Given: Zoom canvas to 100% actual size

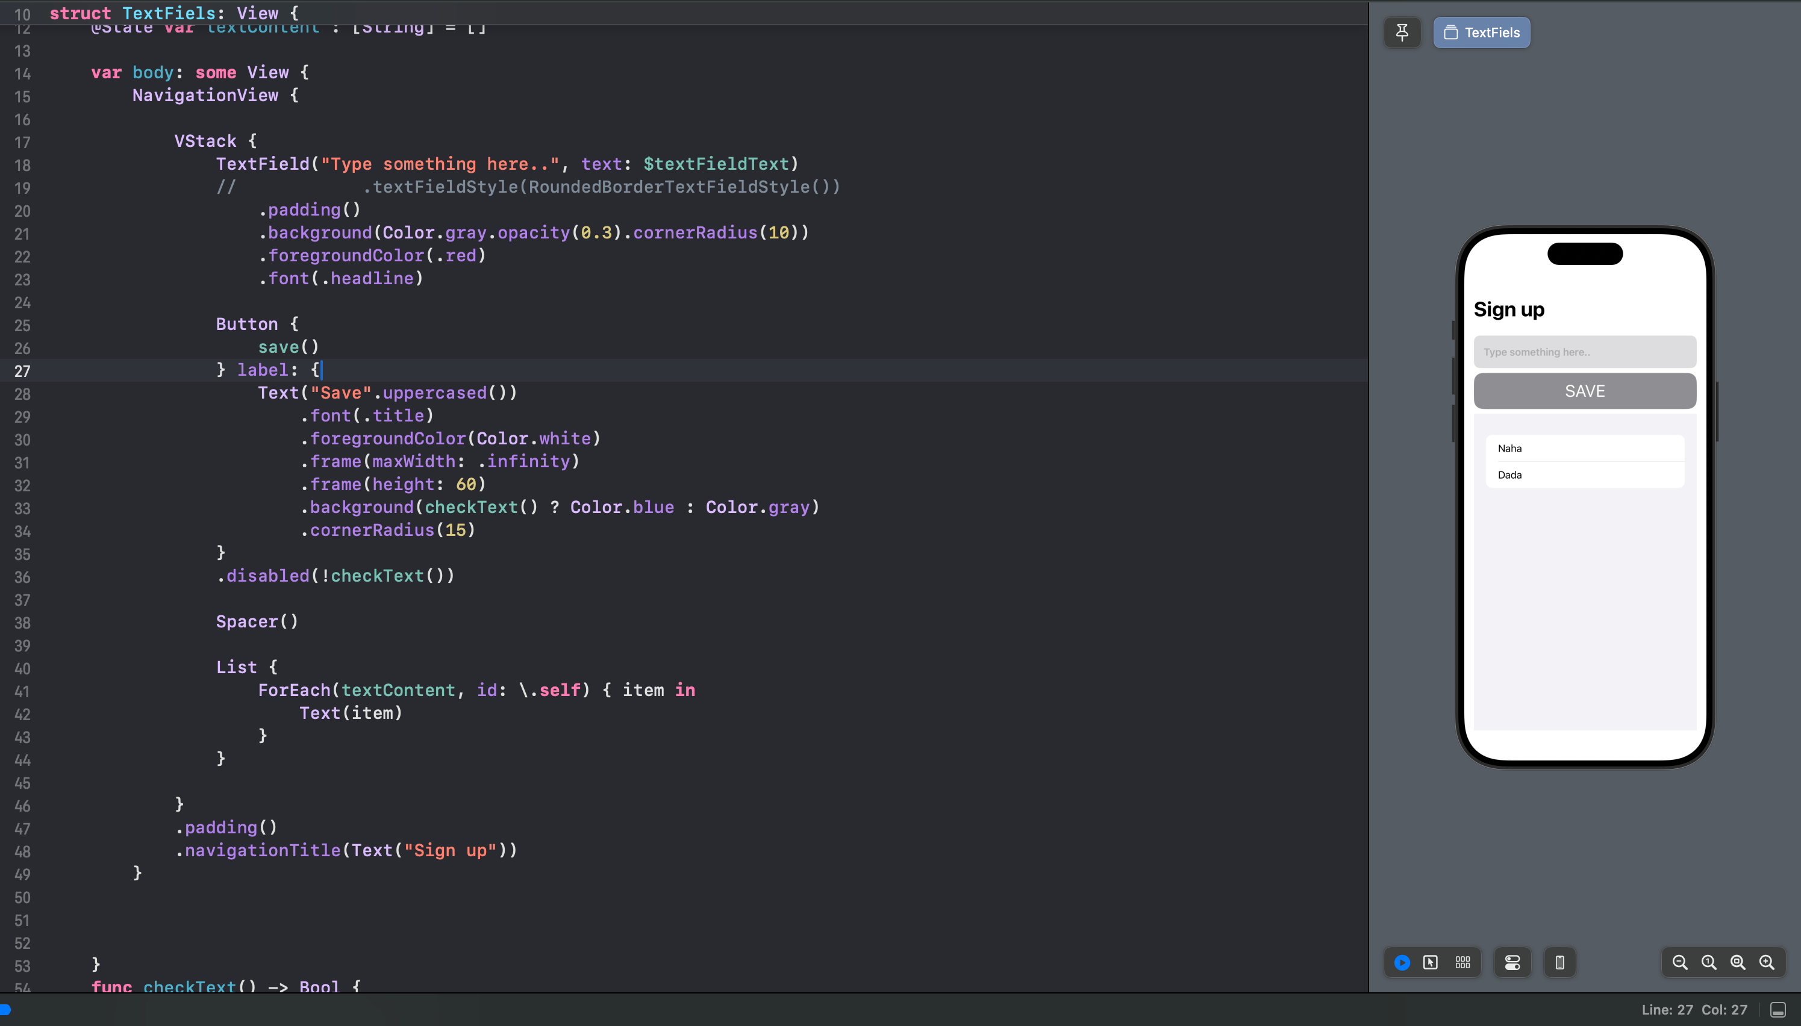Looking at the screenshot, I should [x=1709, y=963].
